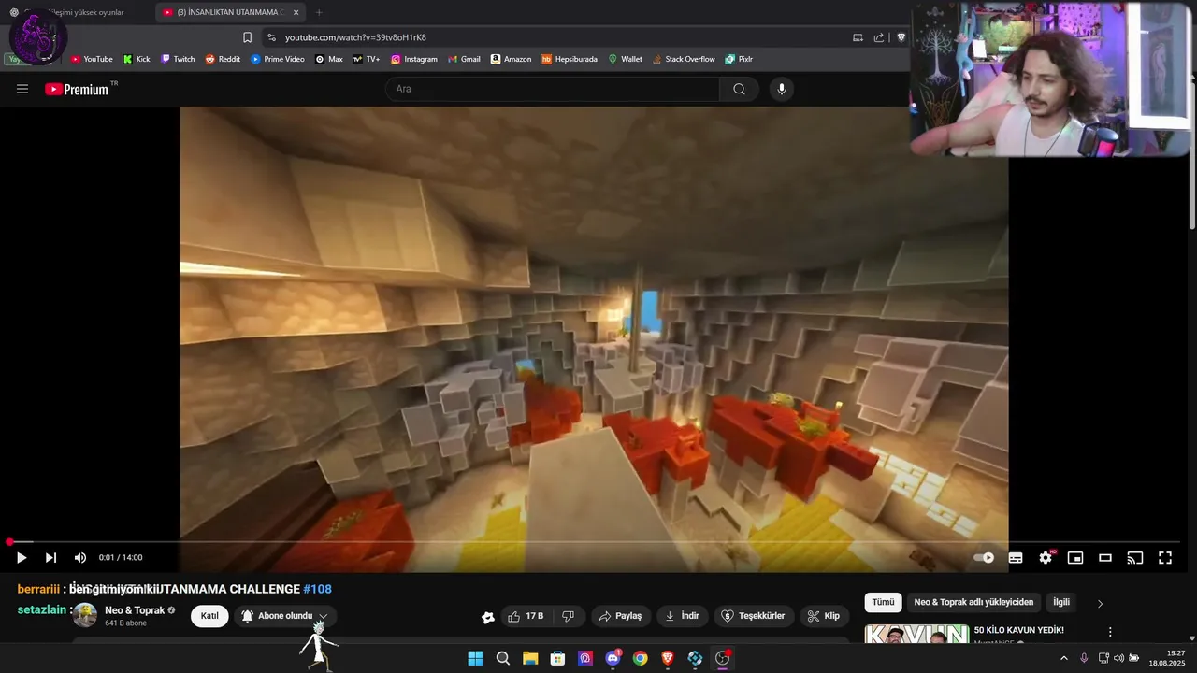Toggle the autoplay switch
The height and width of the screenshot is (673, 1197).
pyautogui.click(x=984, y=558)
